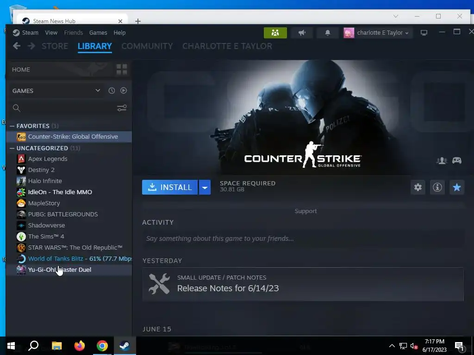Select Destiny 2 in library
Image resolution: width=474 pixels, height=355 pixels.
[69, 170]
